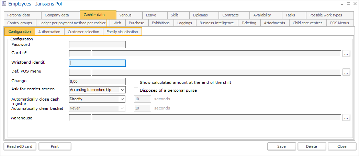The height and width of the screenshot is (156, 359).
Task: Open the Family visualisation sub-tab
Action: pos(123,32)
